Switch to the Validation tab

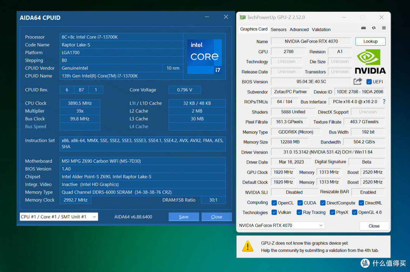(321, 30)
